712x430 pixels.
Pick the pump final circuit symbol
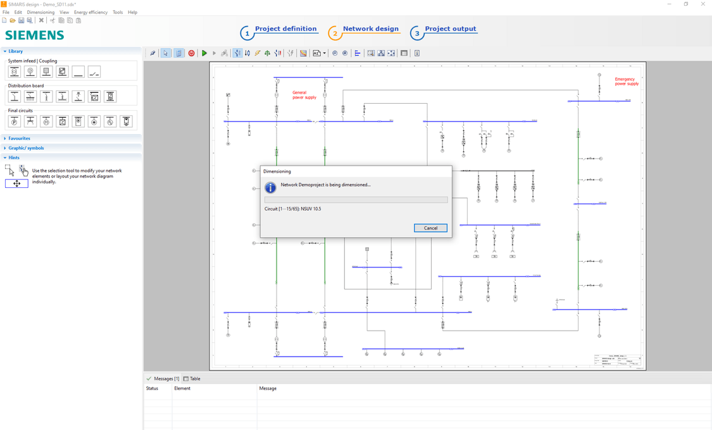(x=14, y=121)
